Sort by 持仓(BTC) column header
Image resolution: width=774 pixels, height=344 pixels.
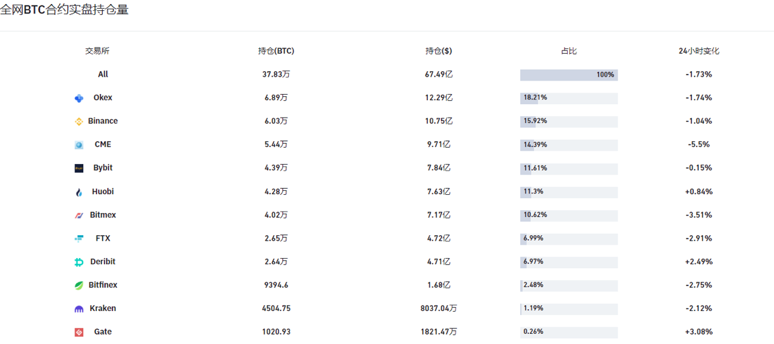click(276, 51)
